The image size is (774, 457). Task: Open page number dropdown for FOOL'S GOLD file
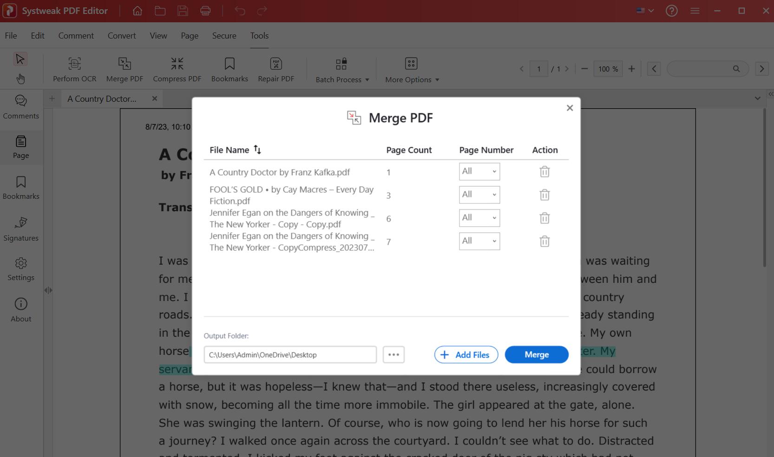tap(479, 195)
